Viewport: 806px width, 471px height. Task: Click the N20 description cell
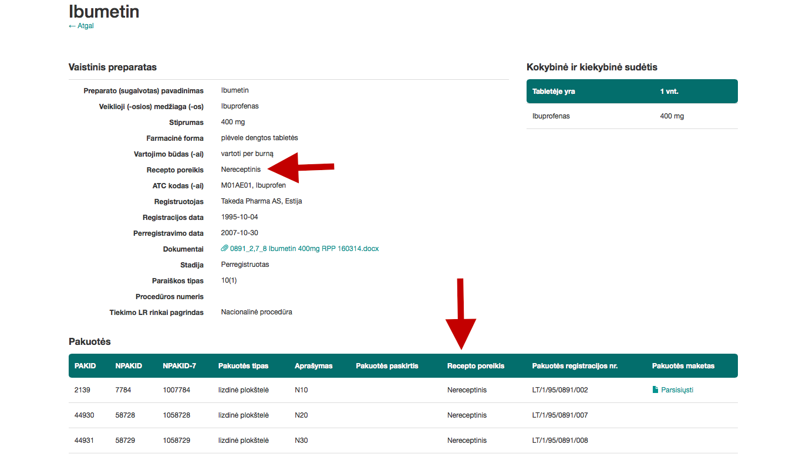[x=301, y=415]
